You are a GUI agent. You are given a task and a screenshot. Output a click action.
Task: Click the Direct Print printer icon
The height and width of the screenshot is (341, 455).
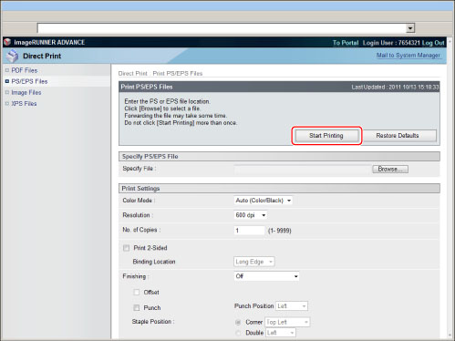[x=13, y=56]
